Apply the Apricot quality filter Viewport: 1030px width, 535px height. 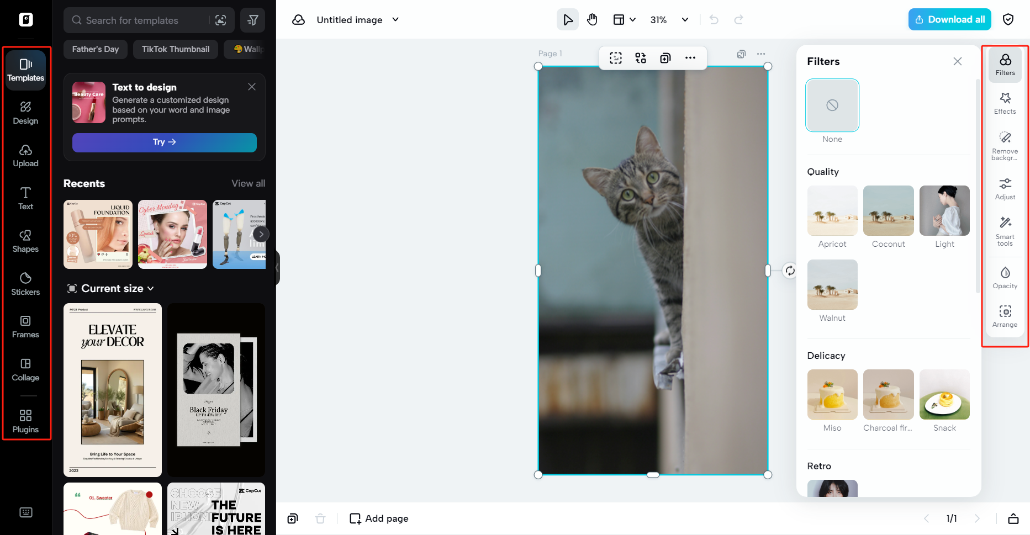tap(832, 210)
